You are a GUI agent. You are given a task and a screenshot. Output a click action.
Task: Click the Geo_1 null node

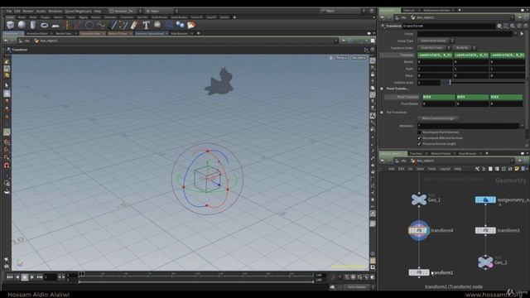[419, 199]
